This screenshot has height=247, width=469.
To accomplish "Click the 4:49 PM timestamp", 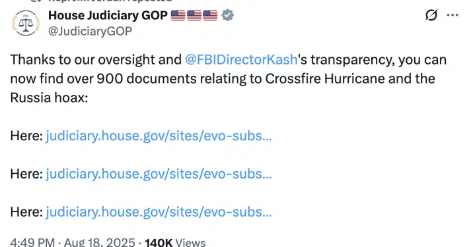I will pyautogui.click(x=32, y=242).
